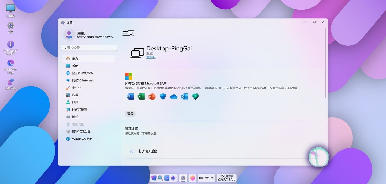
Task: Click the Word app icon
Action: click(x=130, y=97)
